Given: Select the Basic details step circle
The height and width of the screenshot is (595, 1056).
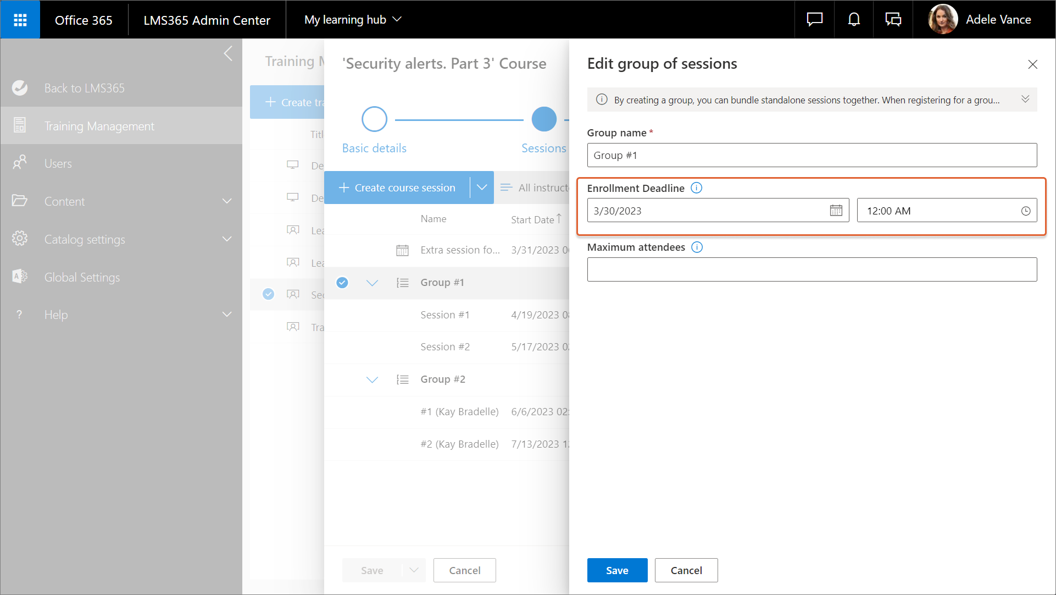Looking at the screenshot, I should [374, 119].
